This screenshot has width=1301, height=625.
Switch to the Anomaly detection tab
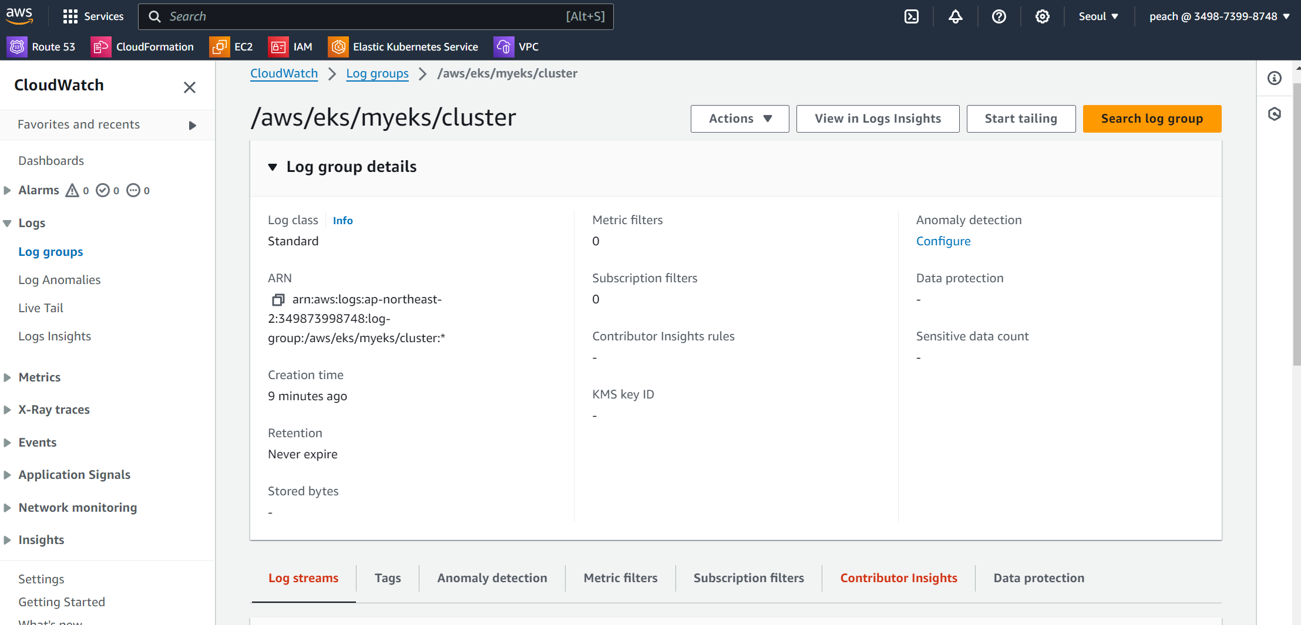click(492, 578)
